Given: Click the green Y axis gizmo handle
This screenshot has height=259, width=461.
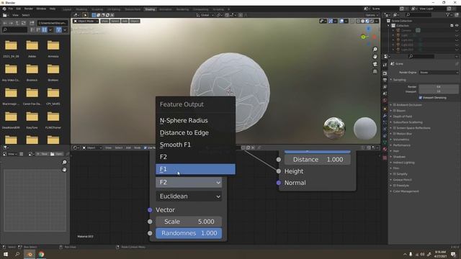Looking at the screenshot, I should 363,37.
